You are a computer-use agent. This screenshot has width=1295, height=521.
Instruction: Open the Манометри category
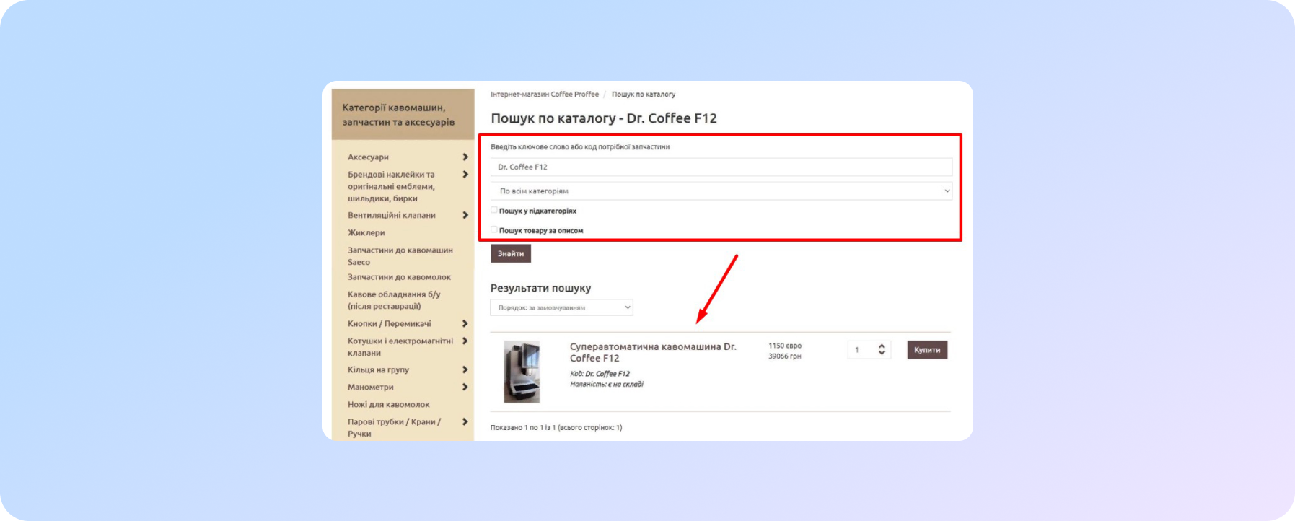tap(371, 388)
